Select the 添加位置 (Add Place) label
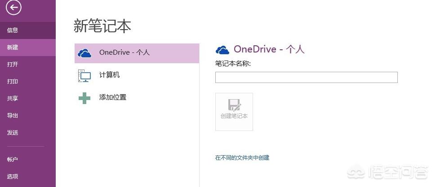The height and width of the screenshot is (187, 436). (x=113, y=97)
